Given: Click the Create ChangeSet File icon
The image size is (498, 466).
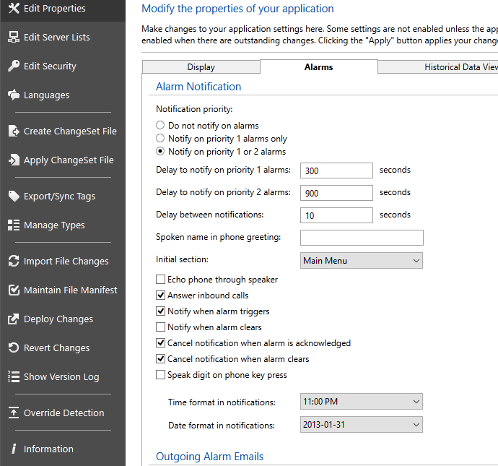Looking at the screenshot, I should [13, 131].
